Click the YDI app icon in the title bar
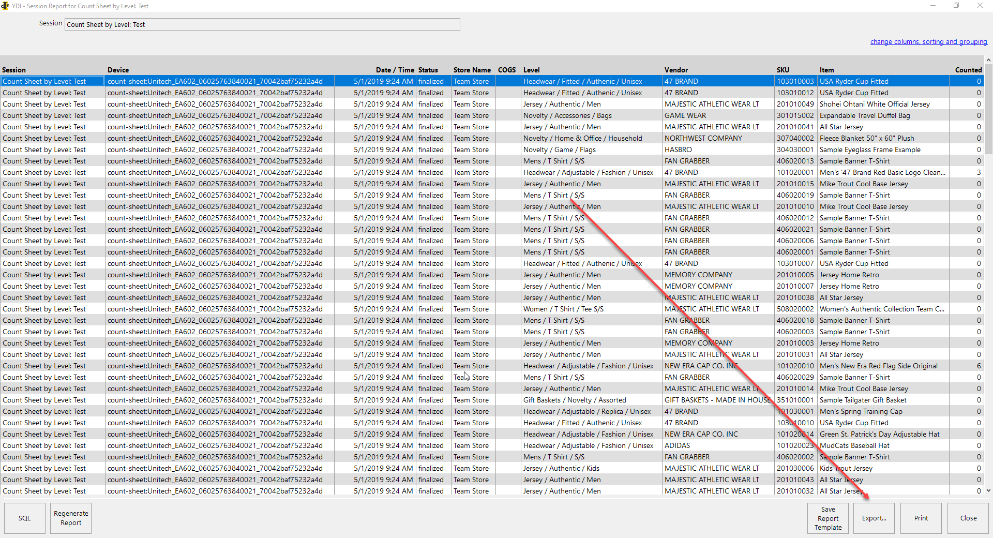 click(5, 6)
